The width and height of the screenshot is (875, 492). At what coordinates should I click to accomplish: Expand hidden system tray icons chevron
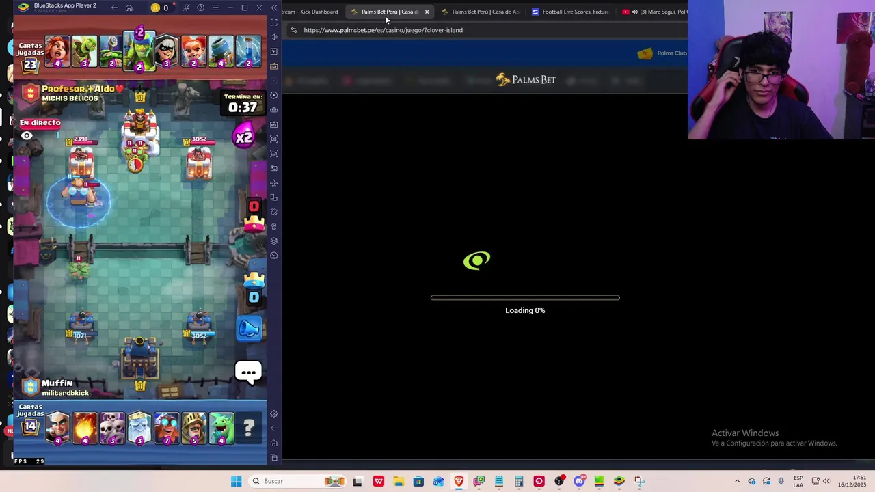[x=737, y=481]
